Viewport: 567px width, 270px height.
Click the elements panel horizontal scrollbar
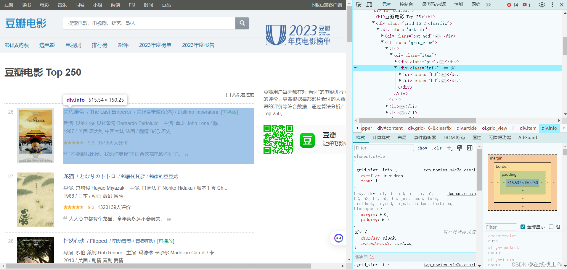click(417, 121)
